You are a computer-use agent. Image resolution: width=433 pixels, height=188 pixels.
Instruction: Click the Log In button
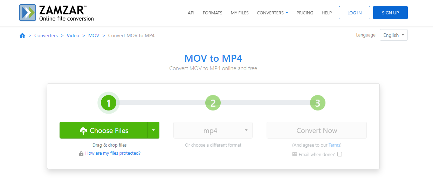pos(354,13)
